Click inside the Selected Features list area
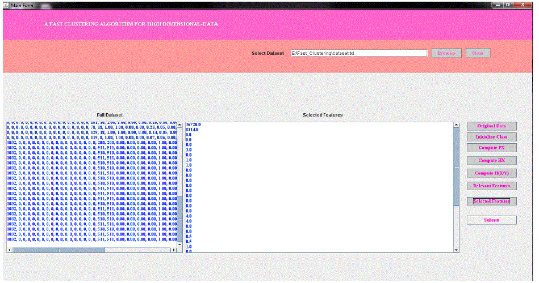This screenshot has width=539, height=283. (x=318, y=187)
